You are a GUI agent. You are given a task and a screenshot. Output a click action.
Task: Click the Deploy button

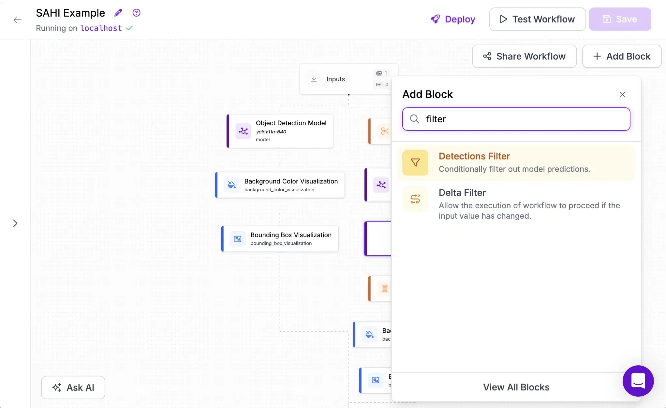pos(453,19)
